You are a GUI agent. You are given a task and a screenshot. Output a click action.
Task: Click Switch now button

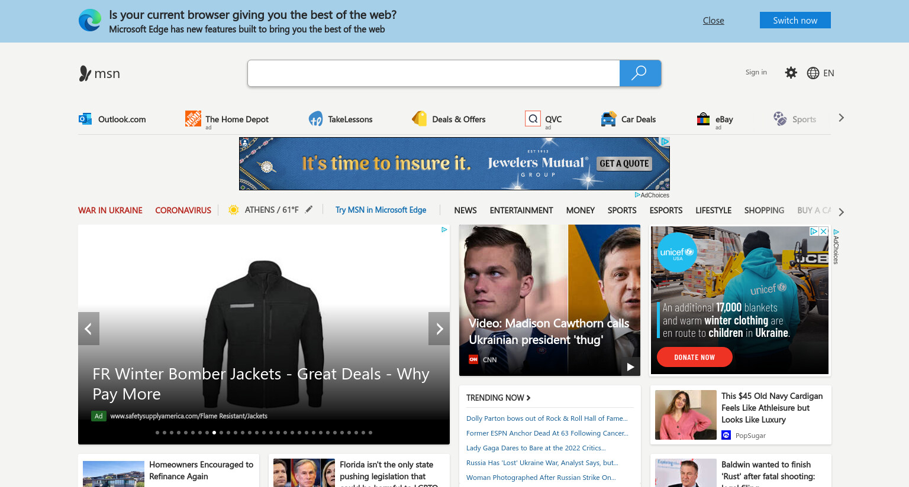pyautogui.click(x=795, y=20)
